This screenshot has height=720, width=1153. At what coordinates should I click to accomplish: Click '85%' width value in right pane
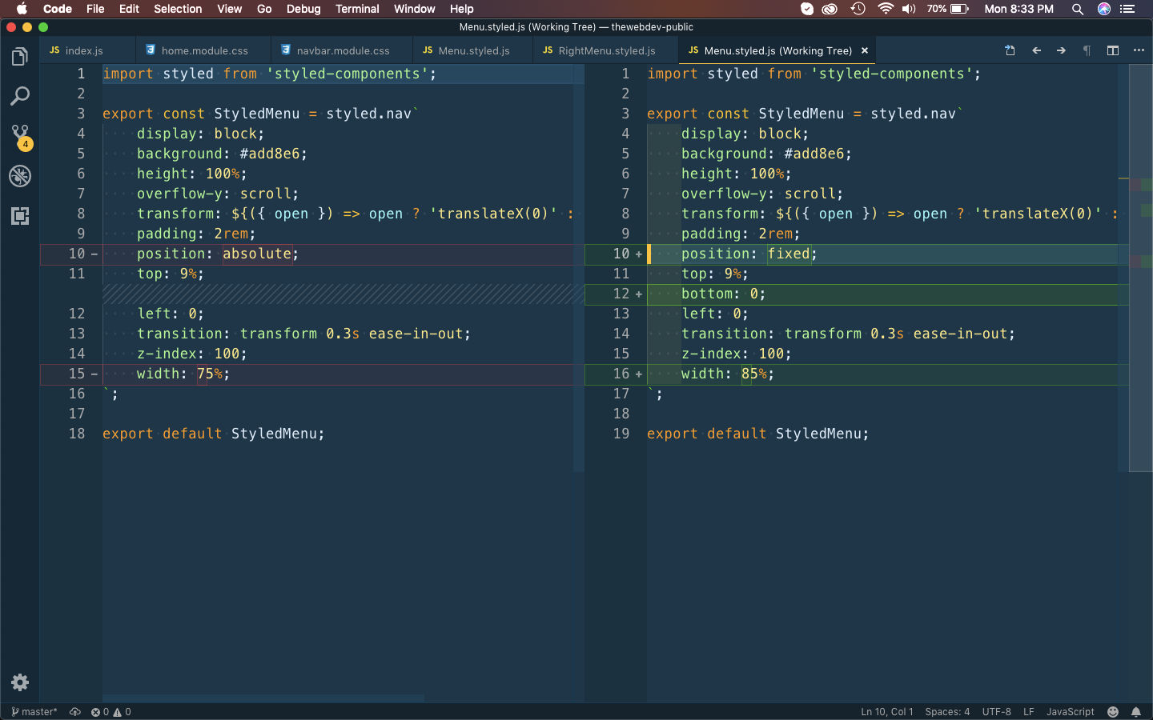(754, 374)
